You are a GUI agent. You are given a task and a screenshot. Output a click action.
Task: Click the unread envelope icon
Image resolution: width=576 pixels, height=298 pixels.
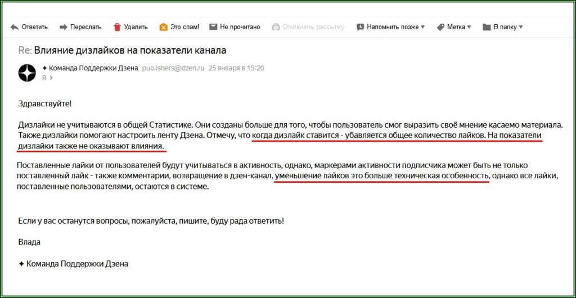click(x=213, y=27)
